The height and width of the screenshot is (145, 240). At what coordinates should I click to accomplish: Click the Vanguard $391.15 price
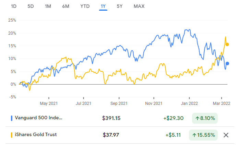click(112, 118)
